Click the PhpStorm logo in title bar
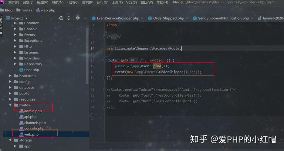This screenshot has width=284, height=151. tap(2, 2)
